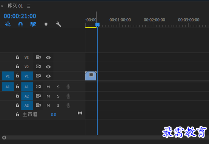Mute audio track A3
Viewport: 209px width, 144px height.
coord(48,106)
